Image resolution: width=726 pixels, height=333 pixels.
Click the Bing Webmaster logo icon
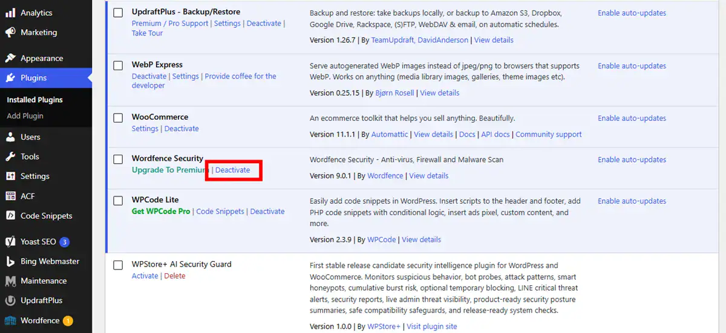pos(10,262)
